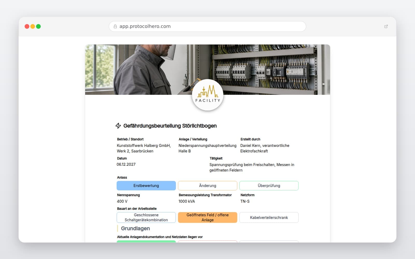
Task: Click the red close window button
Action: pyautogui.click(x=27, y=26)
